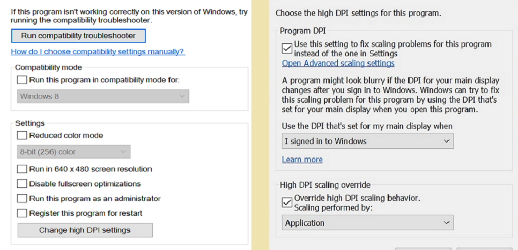Check Register this program for restart
Screen dimensions: 518x250
[x=22, y=213]
